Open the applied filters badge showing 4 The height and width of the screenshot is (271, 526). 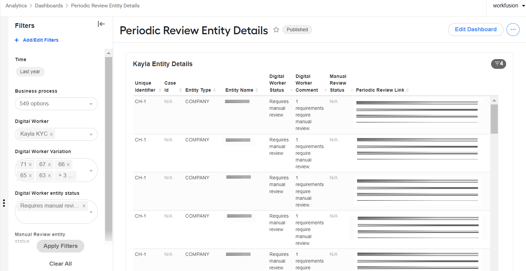pos(498,63)
